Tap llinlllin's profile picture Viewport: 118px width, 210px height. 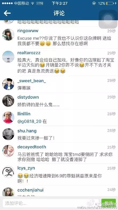tap(8, 117)
